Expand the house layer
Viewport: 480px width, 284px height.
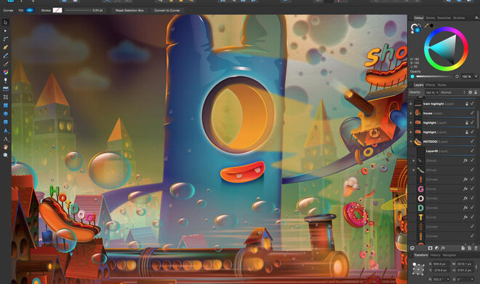(411, 114)
